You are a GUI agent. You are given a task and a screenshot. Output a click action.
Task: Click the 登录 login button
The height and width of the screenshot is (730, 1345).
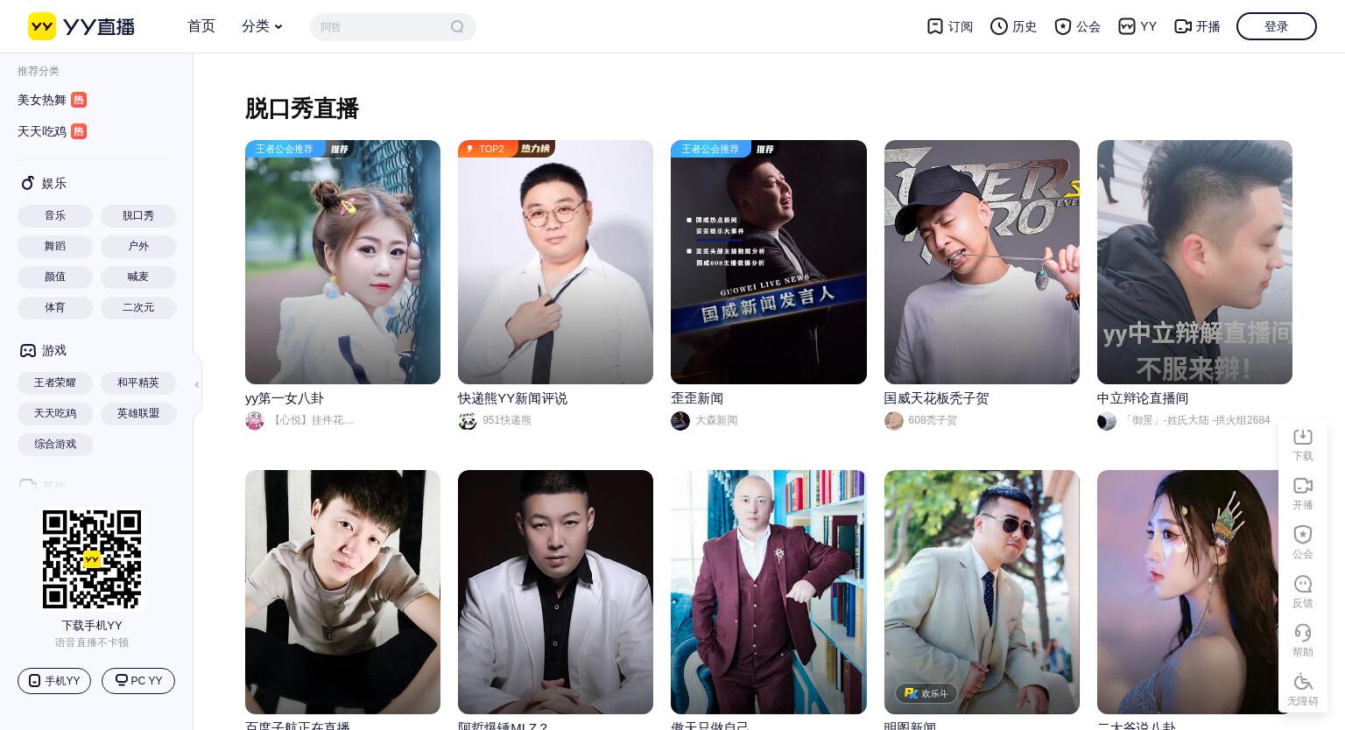pyautogui.click(x=1276, y=26)
